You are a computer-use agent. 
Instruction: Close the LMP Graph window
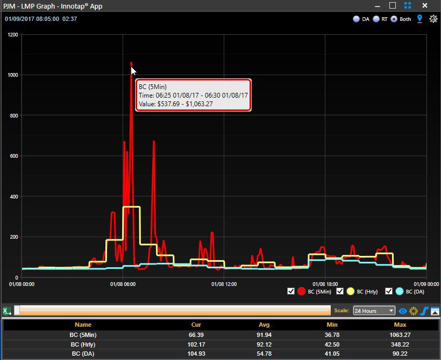coord(425,5)
